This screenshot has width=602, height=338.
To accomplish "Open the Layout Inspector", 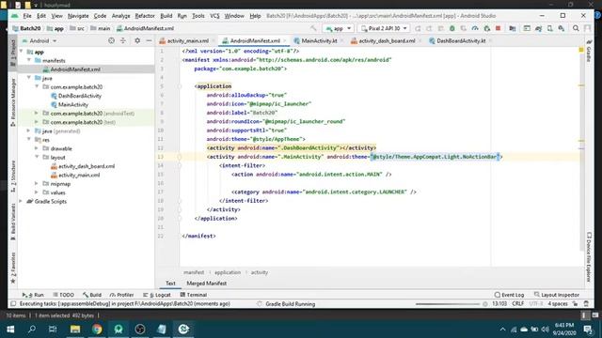I will 557,295.
